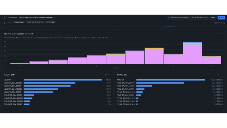Toggle Undefined Location legend series
The width and height of the screenshot is (227, 128).
click(x=95, y=38)
